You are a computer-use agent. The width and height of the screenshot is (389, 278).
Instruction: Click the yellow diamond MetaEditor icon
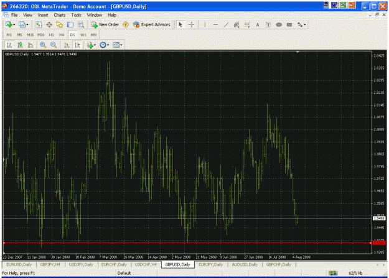coord(126,24)
